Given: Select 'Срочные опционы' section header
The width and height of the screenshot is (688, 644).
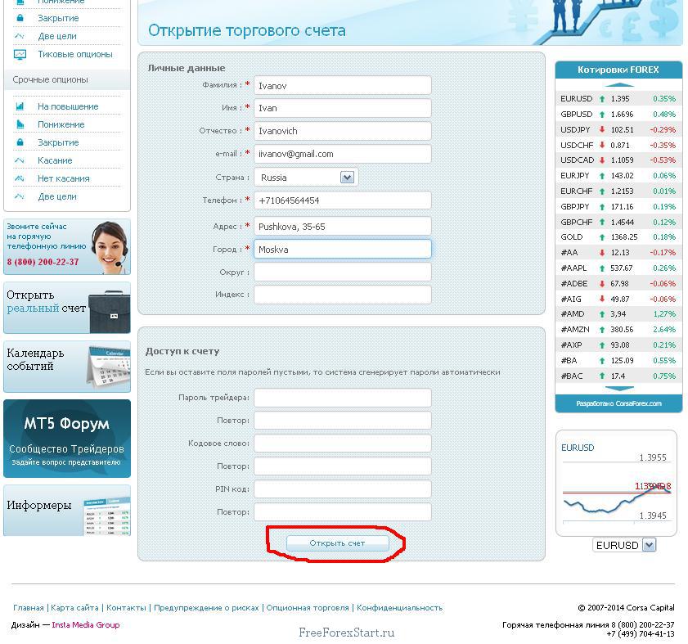Looking at the screenshot, I should pos(51,80).
